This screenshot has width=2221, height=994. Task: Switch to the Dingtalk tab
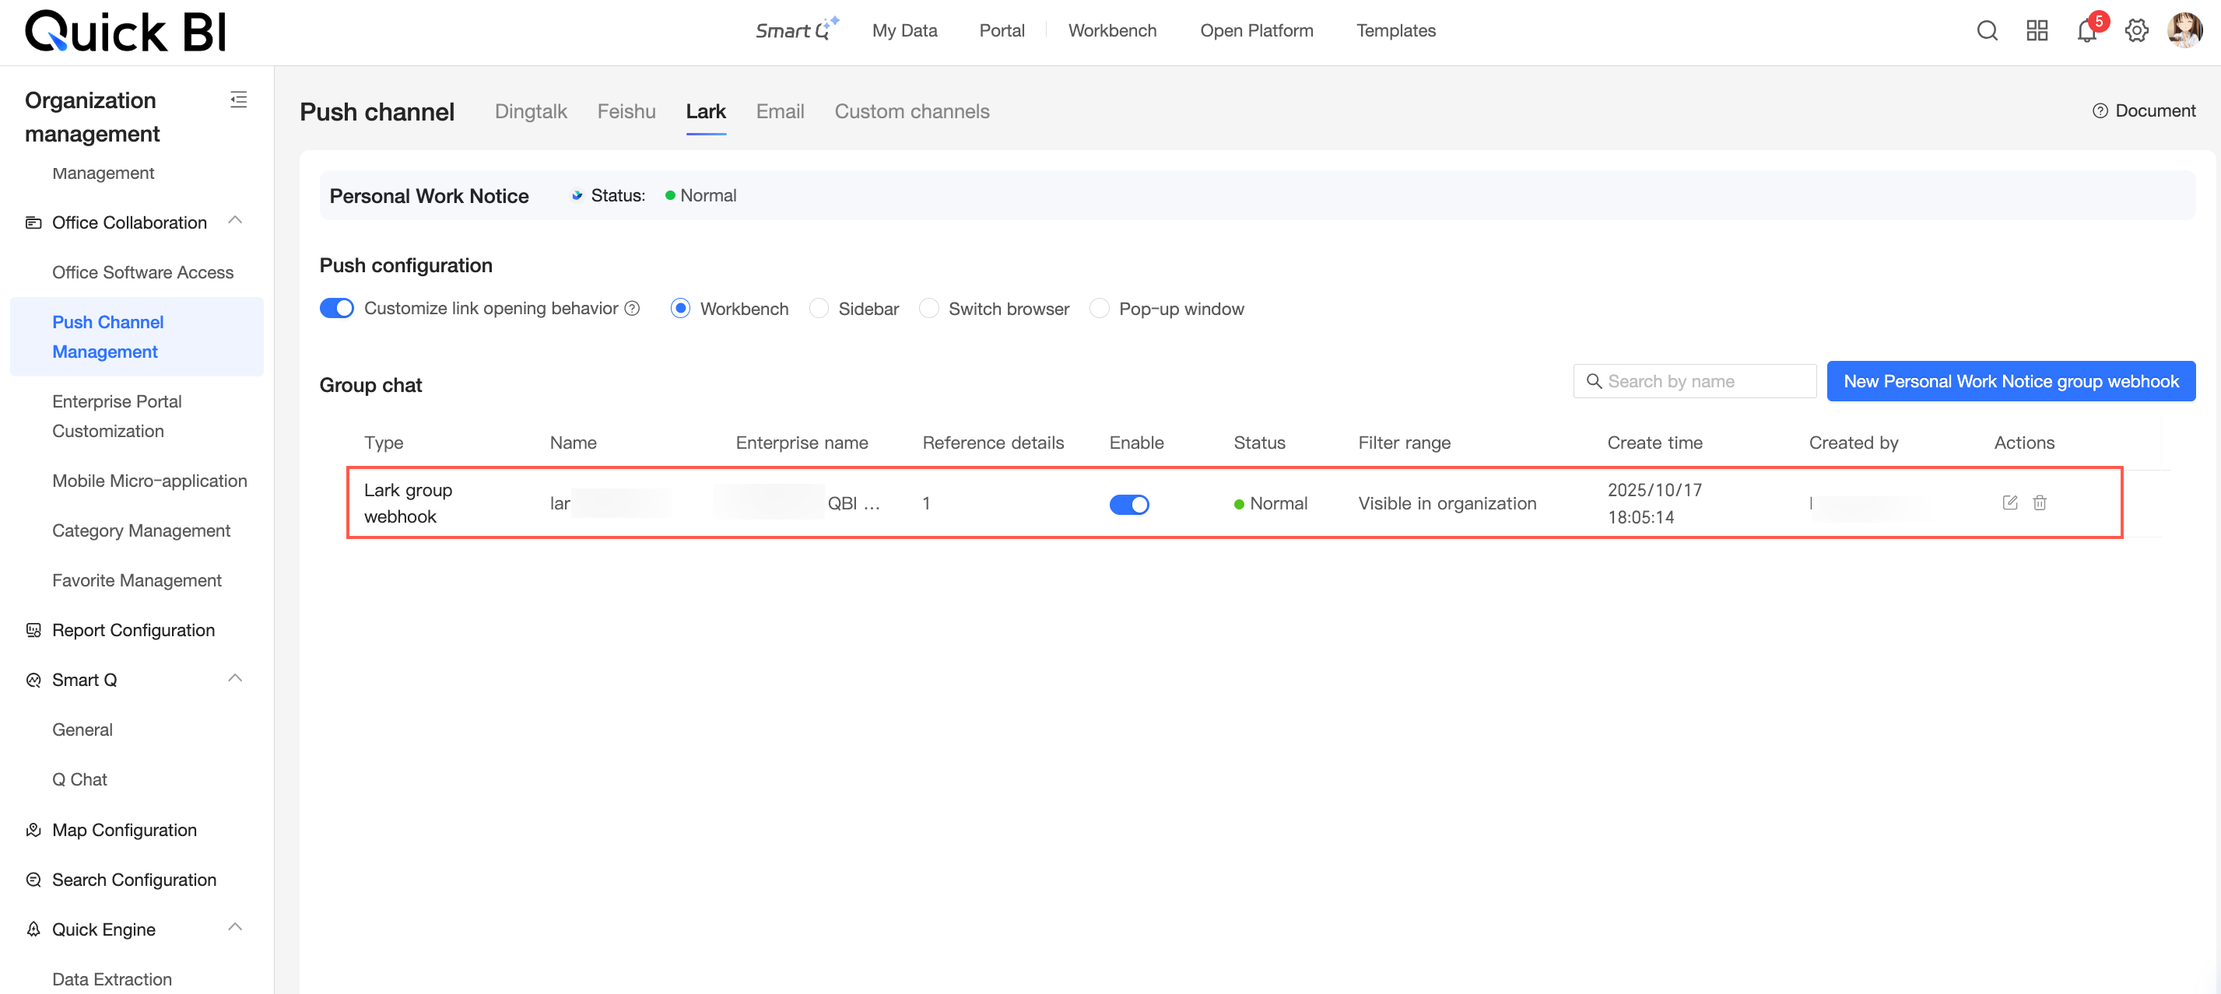point(531,112)
